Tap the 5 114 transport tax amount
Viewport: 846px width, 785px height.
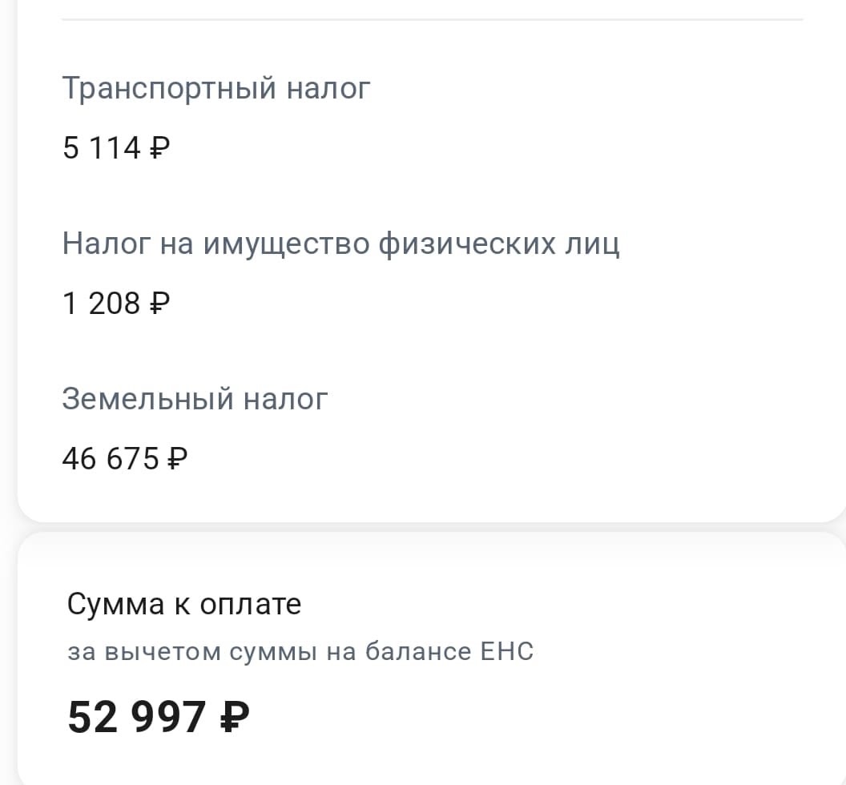[x=102, y=148]
